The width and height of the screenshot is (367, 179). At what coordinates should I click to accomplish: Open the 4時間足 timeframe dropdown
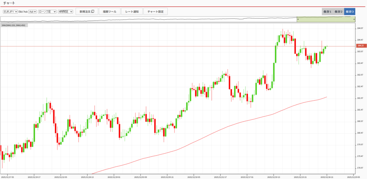coord(66,11)
